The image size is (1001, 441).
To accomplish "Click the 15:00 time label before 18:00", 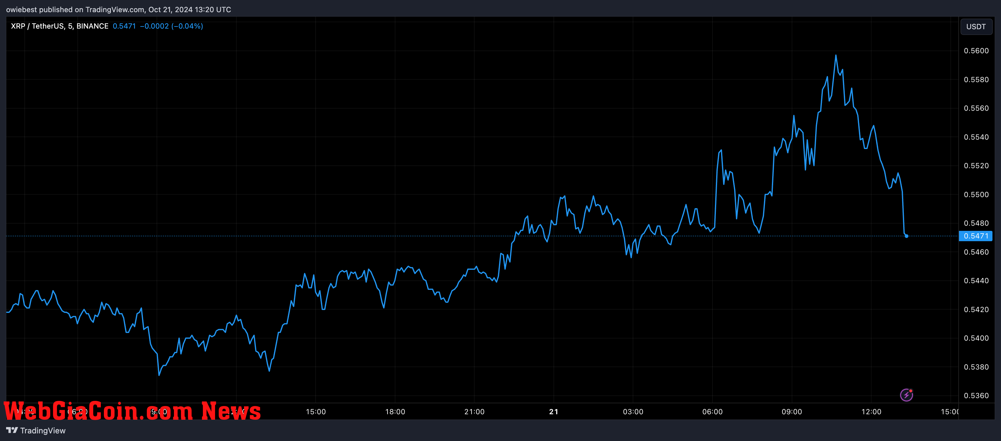I will tap(316, 411).
